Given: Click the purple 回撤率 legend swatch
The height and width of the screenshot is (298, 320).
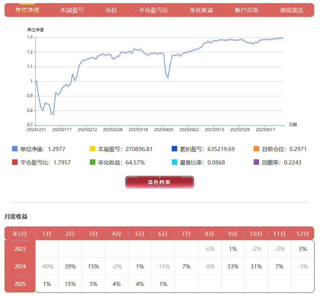Looking at the screenshot, I should (256, 162).
